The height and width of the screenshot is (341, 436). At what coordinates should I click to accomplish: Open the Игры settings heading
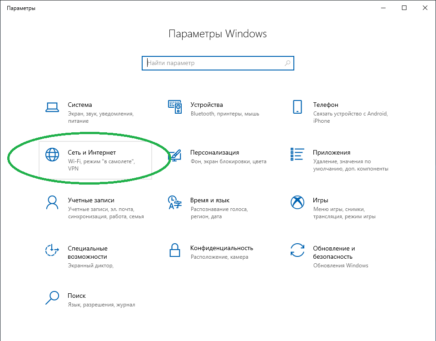pyautogui.click(x=320, y=200)
